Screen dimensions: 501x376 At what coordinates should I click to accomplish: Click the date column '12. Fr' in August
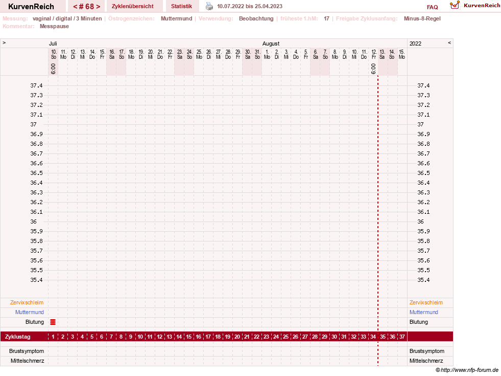click(374, 54)
